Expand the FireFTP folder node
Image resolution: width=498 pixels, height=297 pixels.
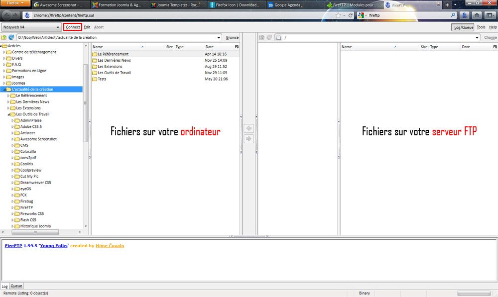coord(13,207)
